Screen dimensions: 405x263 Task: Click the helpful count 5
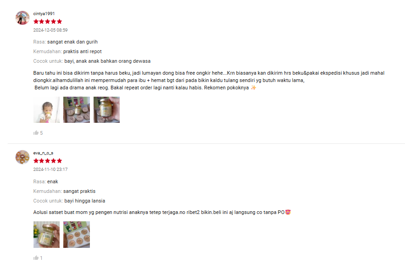point(41,133)
